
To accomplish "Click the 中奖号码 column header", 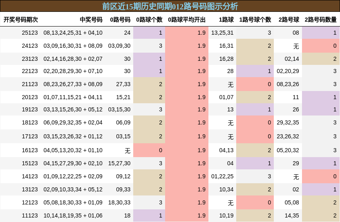I will pyautogui.click(x=91, y=20).
